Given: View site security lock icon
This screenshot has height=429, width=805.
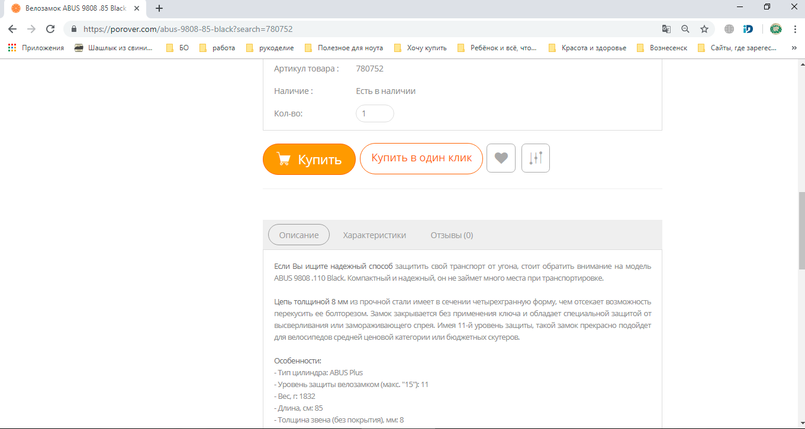Looking at the screenshot, I should [74, 29].
